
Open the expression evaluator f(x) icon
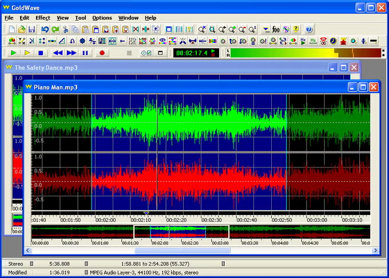coord(276,29)
